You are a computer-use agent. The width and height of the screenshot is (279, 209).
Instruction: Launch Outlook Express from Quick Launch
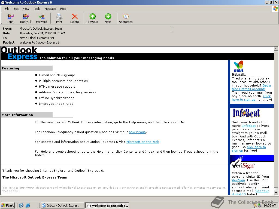click(21, 205)
